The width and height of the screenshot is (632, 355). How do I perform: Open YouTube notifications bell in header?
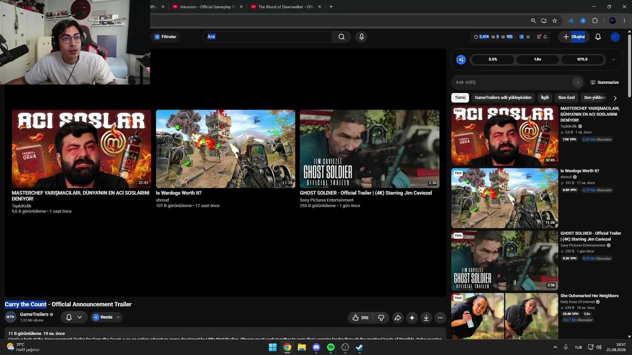[598, 36]
